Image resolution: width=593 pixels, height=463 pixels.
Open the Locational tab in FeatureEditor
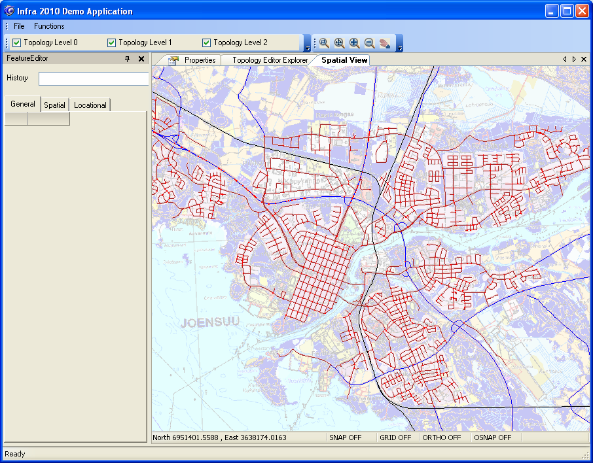(x=90, y=105)
